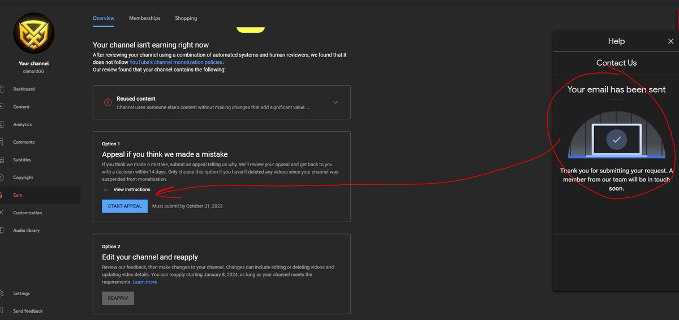This screenshot has width=679, height=320.
Task: Click 'Thank you for submitting your request' message
Action: 616,179
